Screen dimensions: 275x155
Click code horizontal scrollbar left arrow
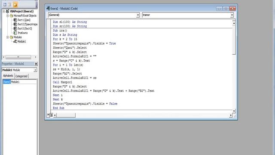(x=55, y=115)
